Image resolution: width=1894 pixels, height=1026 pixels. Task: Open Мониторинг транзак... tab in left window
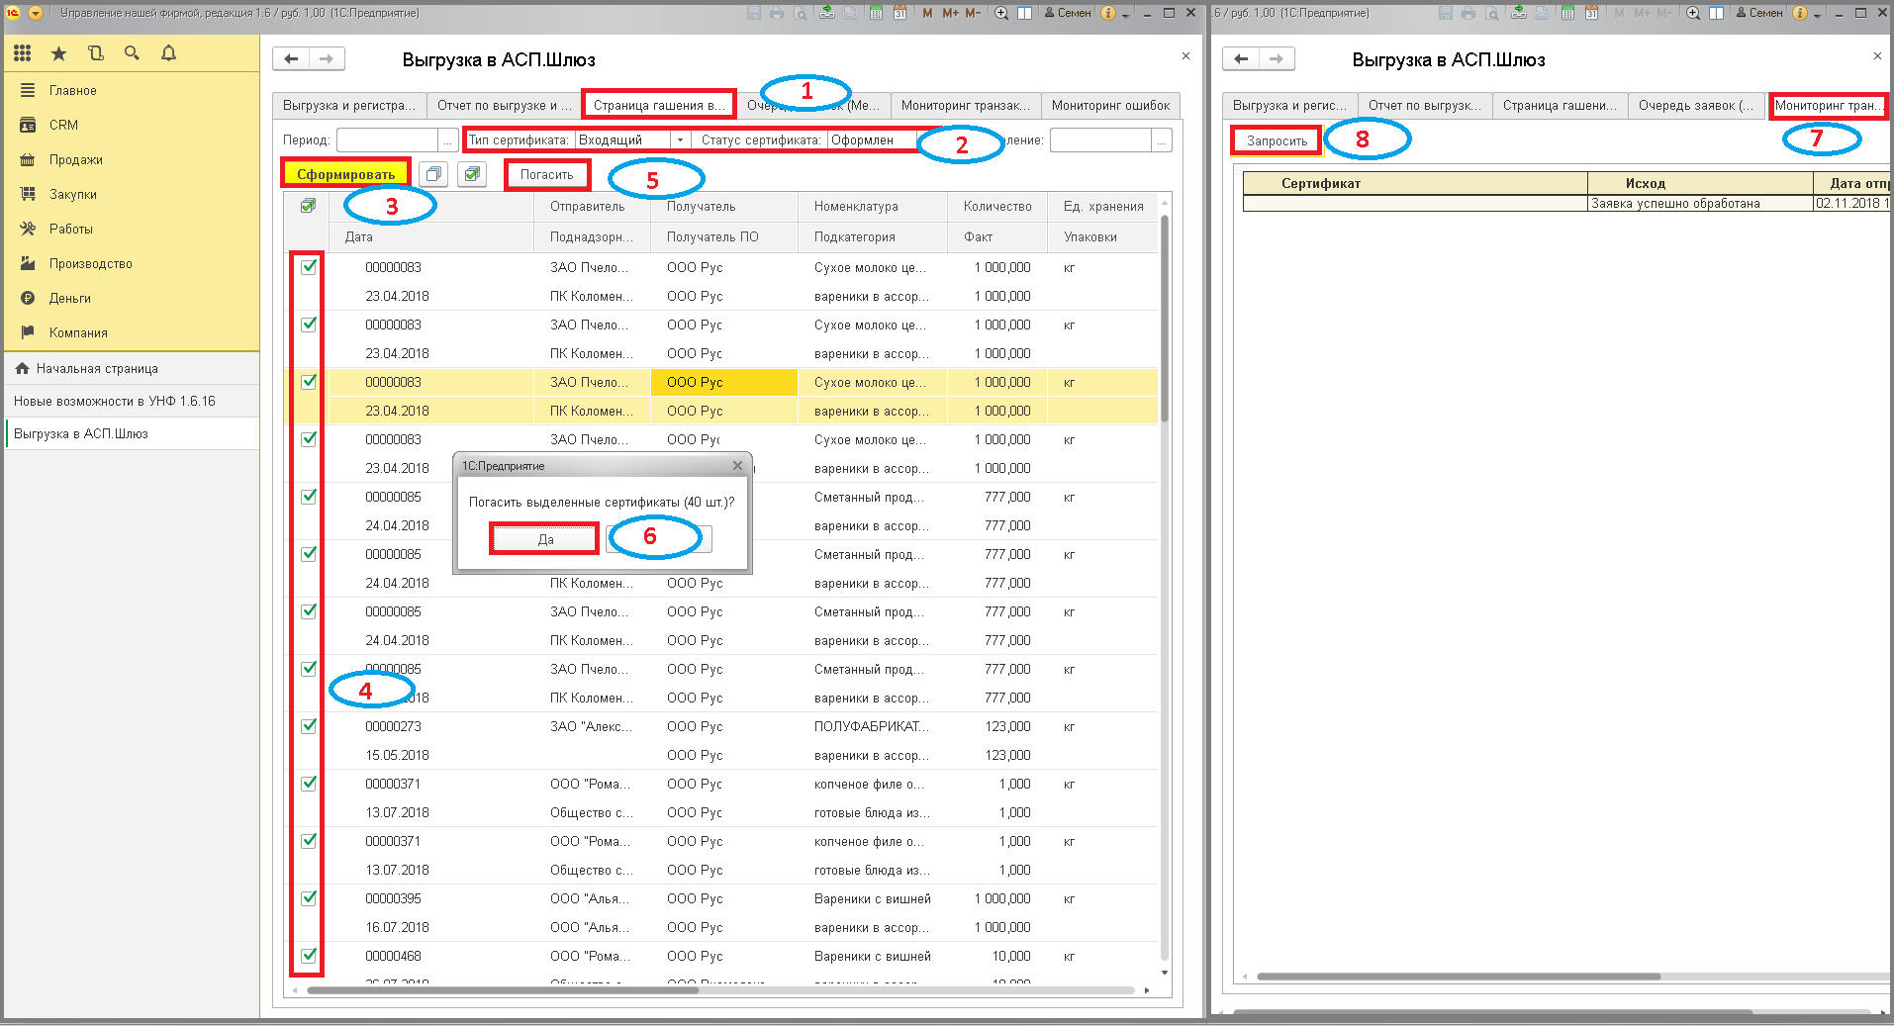click(965, 106)
